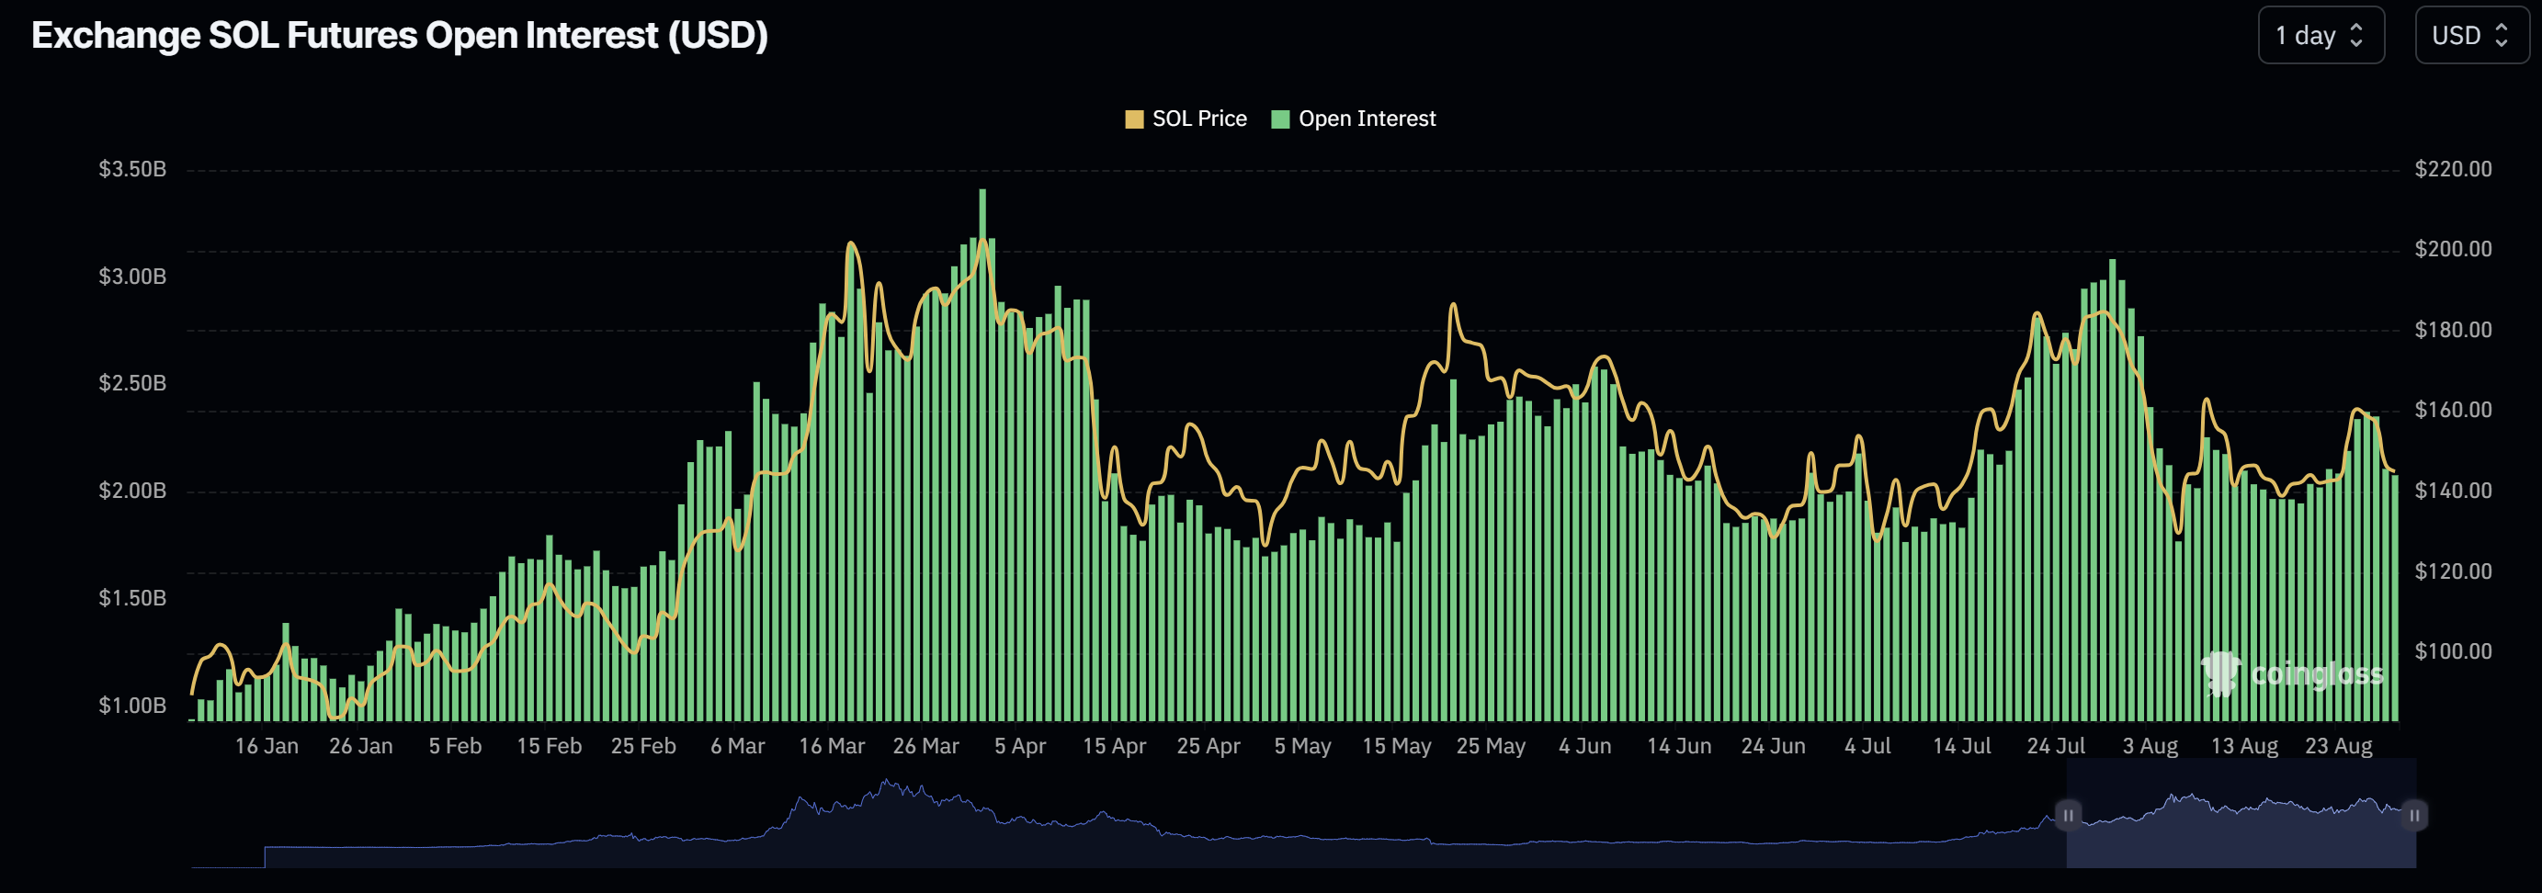Click the '$2.50B' left axis label
The width and height of the screenshot is (2542, 893).
[132, 383]
